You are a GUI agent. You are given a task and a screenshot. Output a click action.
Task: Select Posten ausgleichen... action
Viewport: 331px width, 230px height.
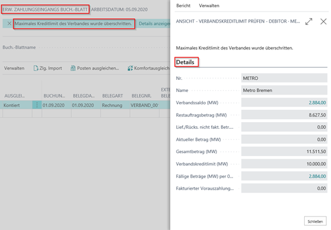[94, 68]
